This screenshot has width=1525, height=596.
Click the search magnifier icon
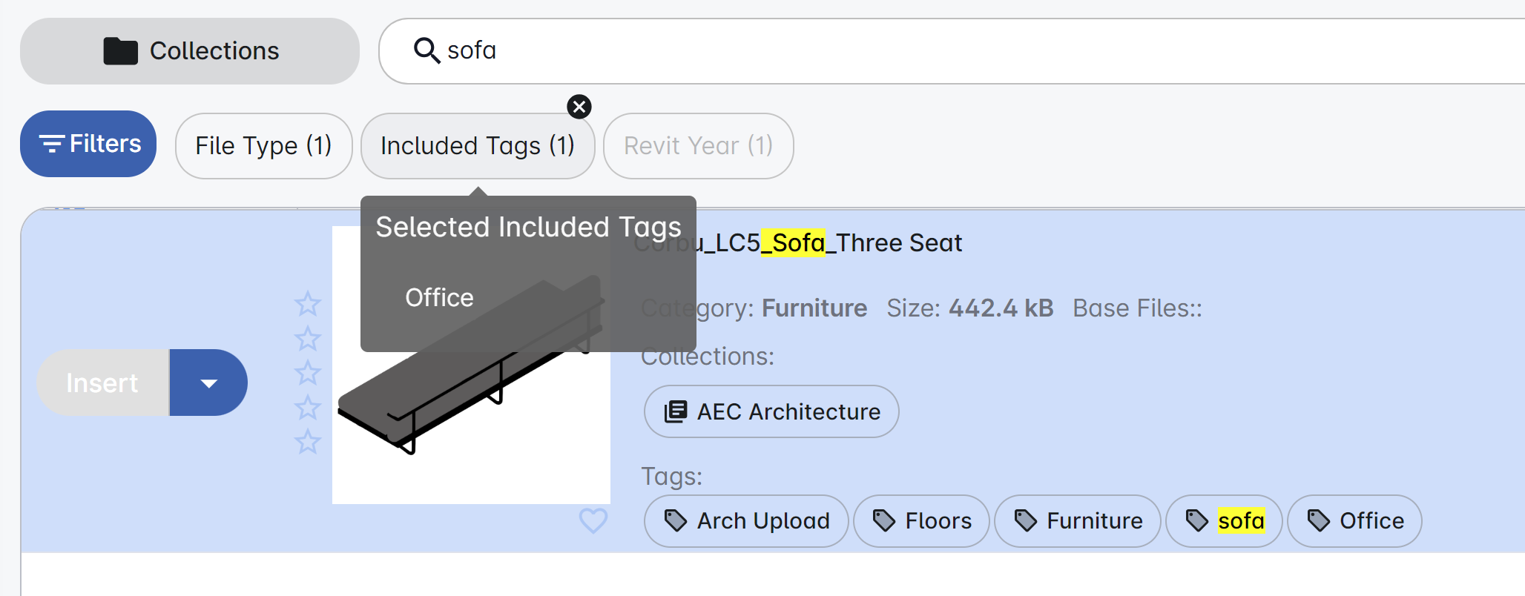tap(426, 50)
